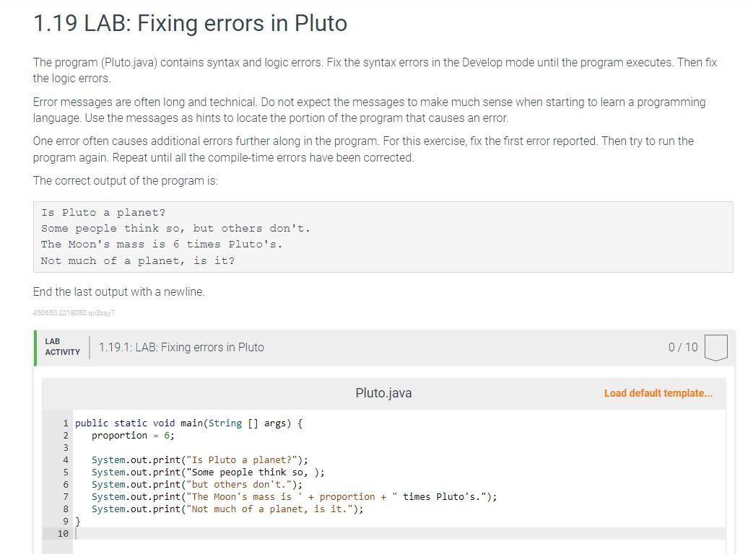The width and height of the screenshot is (753, 554).
Task: Open the Load default template link
Action: click(658, 393)
